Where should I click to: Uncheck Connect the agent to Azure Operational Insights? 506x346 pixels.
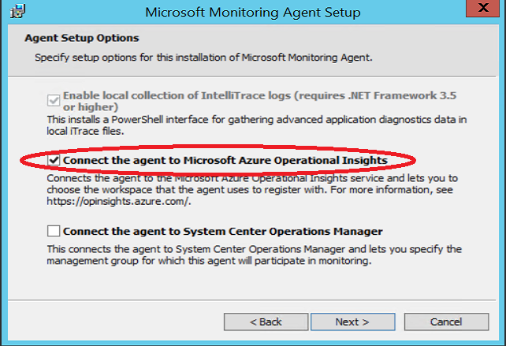point(54,160)
